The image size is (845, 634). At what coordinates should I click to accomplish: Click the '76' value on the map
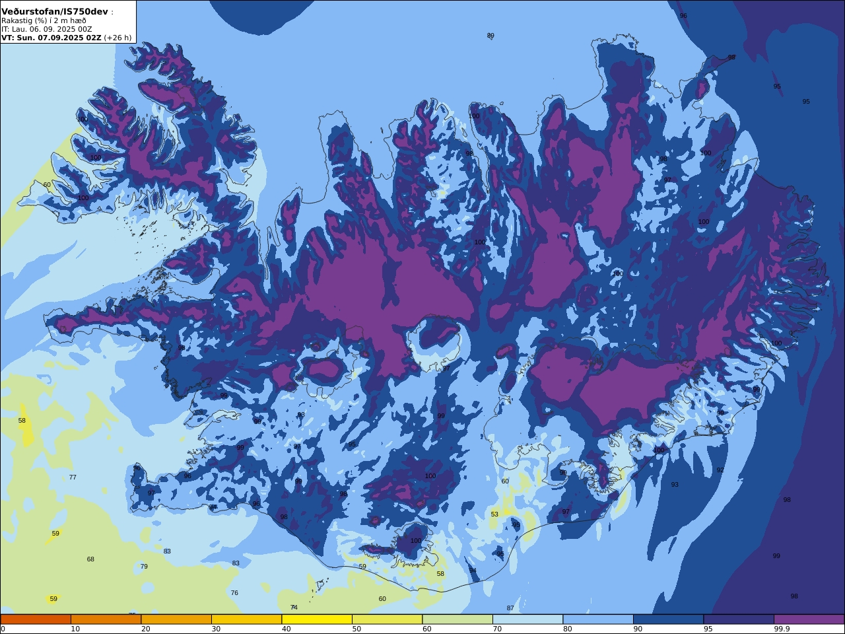(x=234, y=593)
